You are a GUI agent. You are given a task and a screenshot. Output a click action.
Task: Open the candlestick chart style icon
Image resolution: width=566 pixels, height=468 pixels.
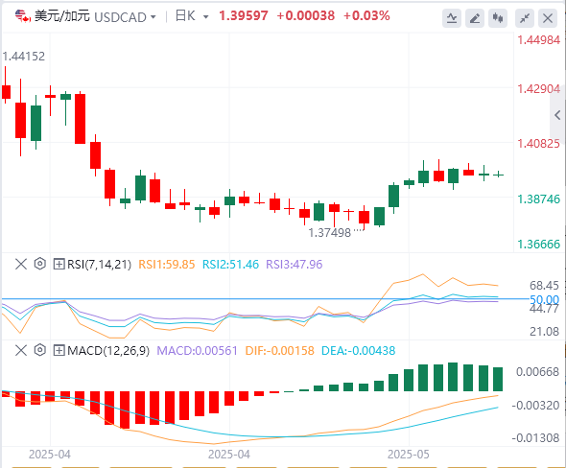pos(498,18)
